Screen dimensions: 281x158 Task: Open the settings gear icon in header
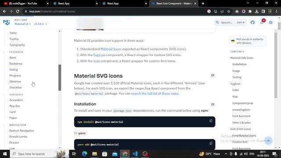pyautogui.click(x=270, y=22)
